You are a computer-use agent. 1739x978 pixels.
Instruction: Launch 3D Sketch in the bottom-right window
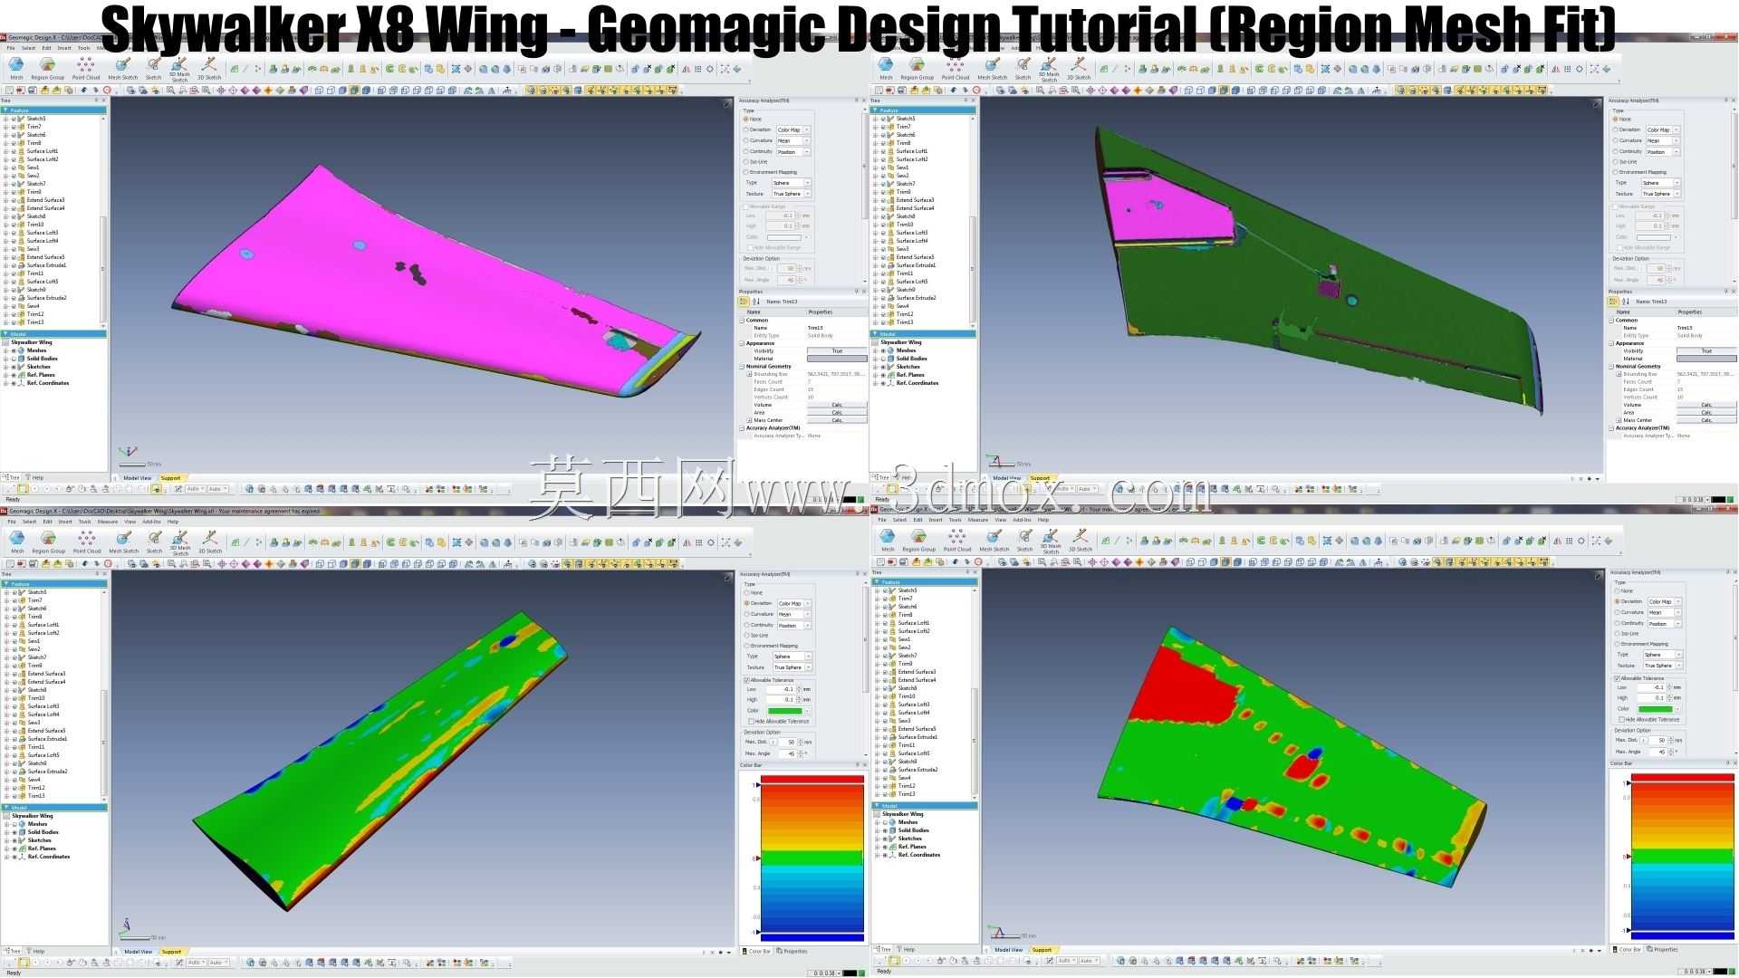click(1081, 541)
